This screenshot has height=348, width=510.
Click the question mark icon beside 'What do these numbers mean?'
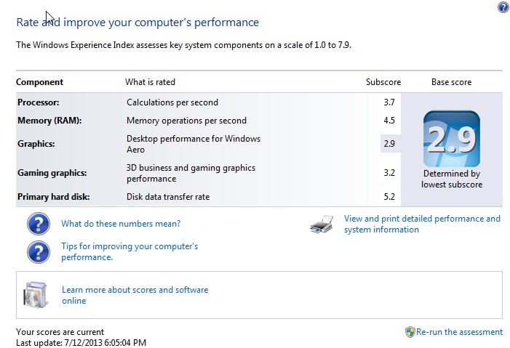coord(39,224)
